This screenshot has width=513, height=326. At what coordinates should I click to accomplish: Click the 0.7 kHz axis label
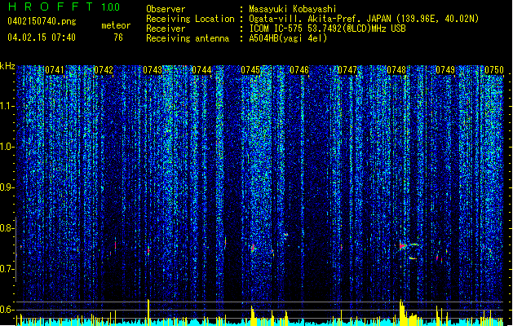(6, 269)
